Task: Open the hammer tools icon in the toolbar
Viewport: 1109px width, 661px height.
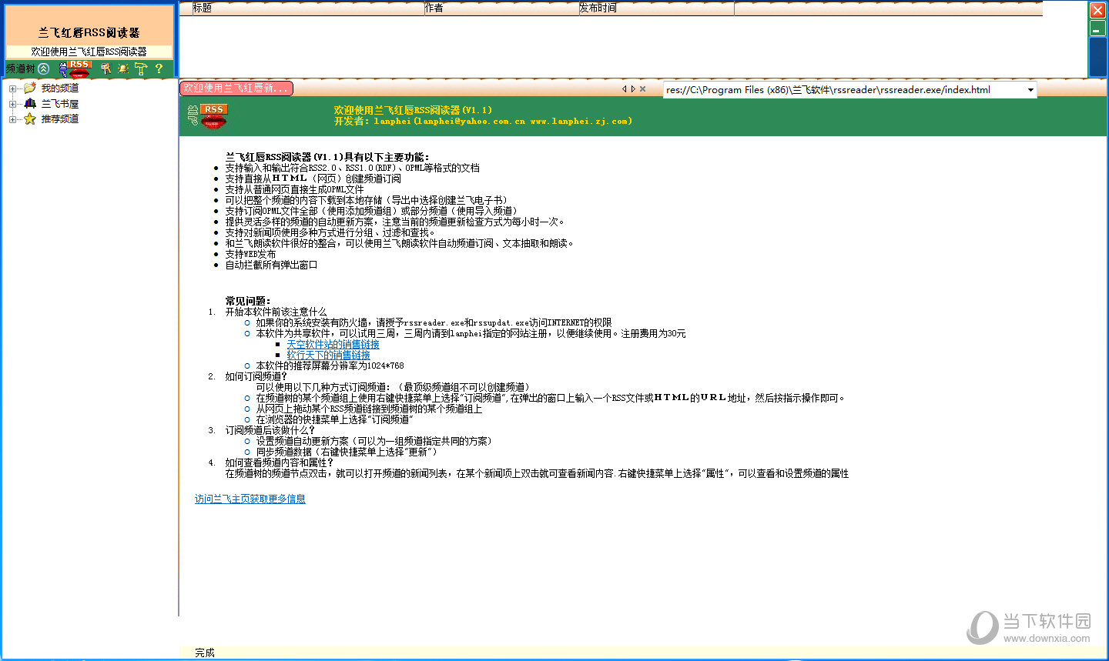Action: [x=141, y=68]
